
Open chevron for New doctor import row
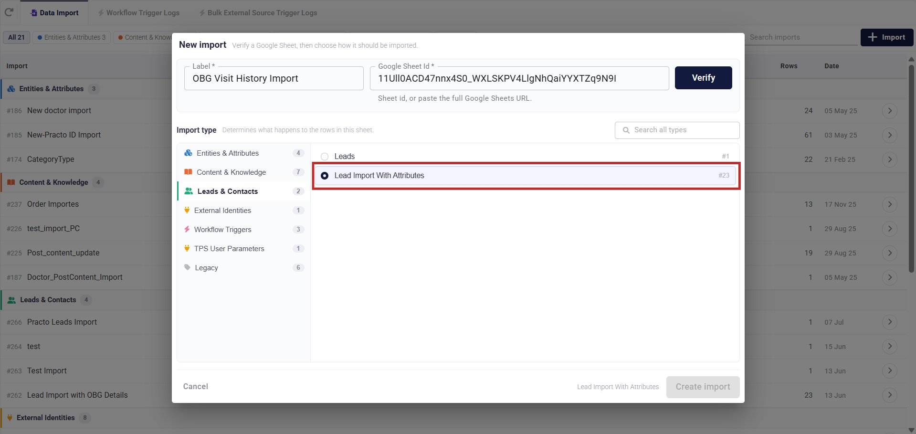[x=889, y=111]
